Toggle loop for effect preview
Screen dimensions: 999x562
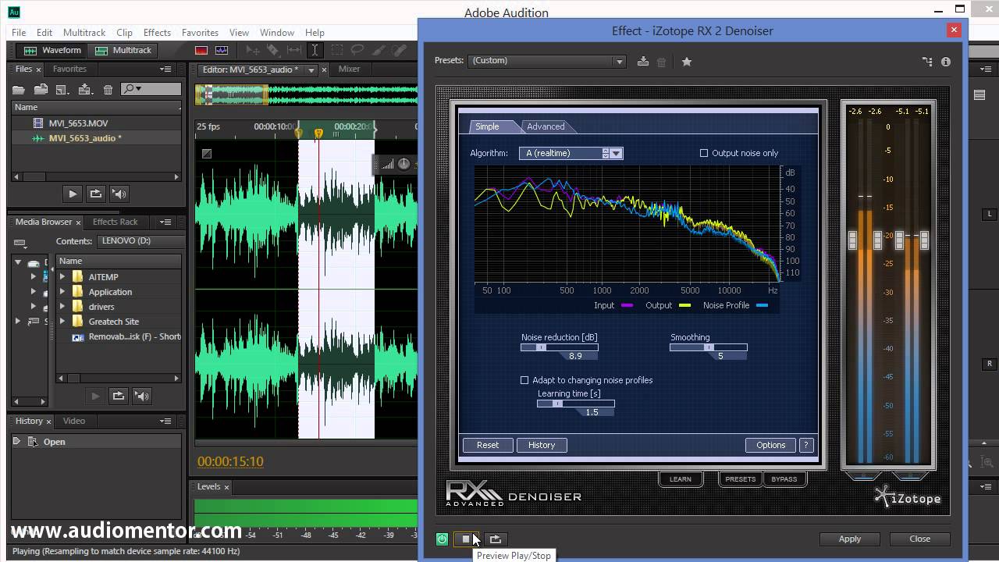pos(495,539)
